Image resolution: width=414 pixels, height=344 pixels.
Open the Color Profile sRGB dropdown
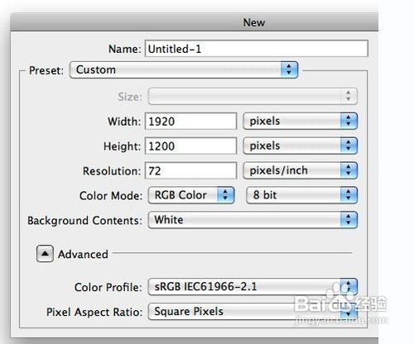pyautogui.click(x=253, y=287)
